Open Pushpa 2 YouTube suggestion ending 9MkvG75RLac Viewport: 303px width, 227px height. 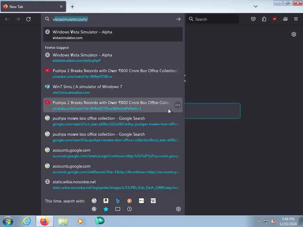(x=113, y=73)
